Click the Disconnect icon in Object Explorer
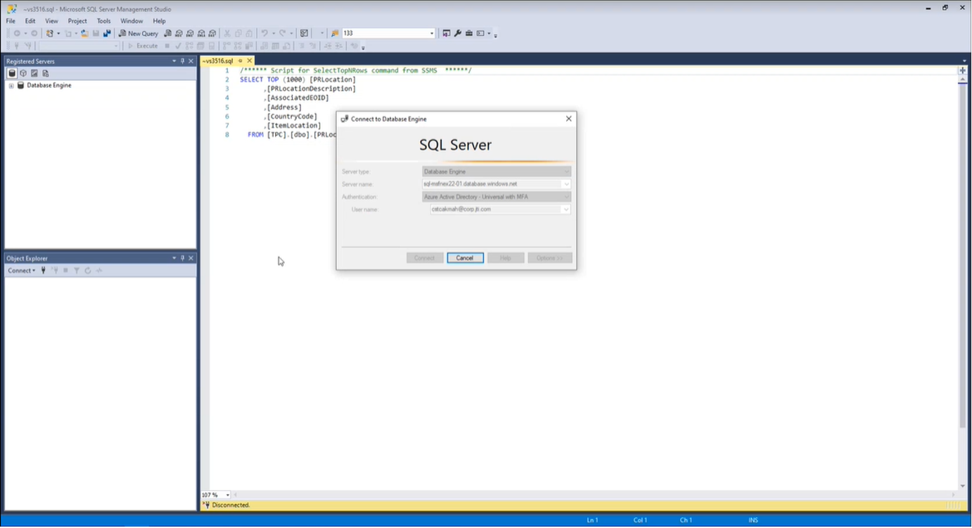 (x=55, y=271)
